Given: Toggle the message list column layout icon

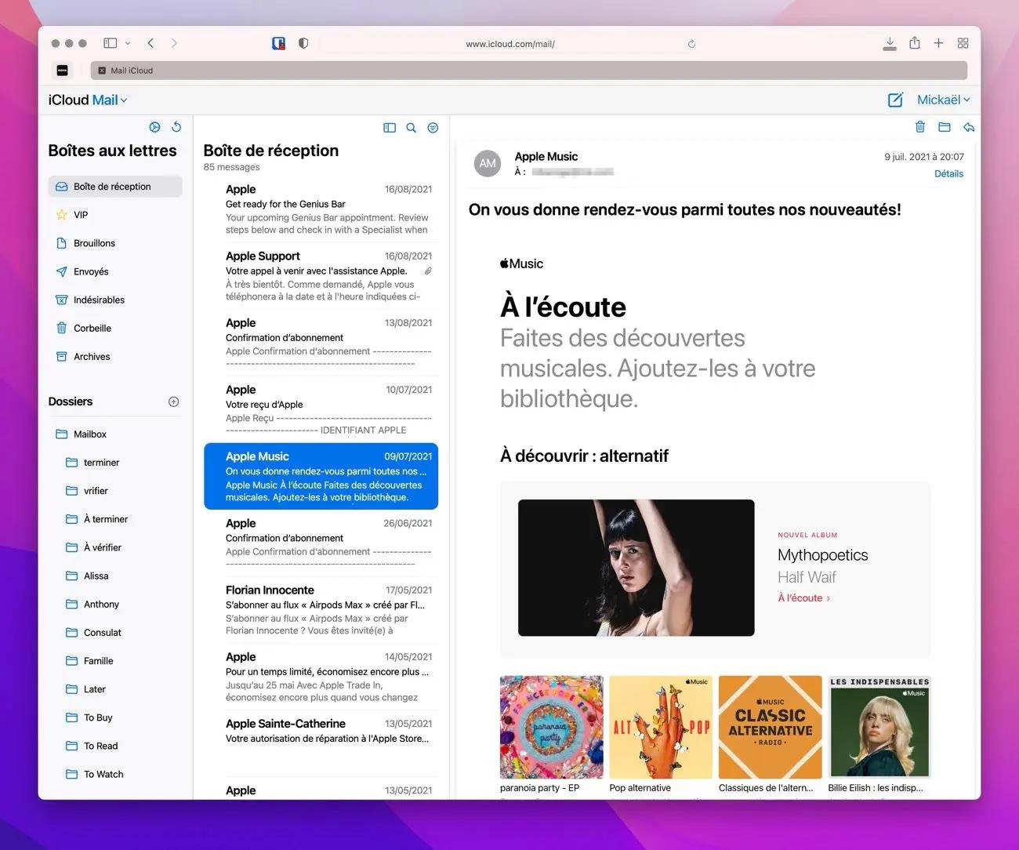Looking at the screenshot, I should pos(390,127).
